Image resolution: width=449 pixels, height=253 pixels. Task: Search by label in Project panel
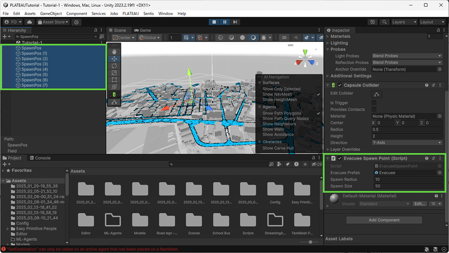[288, 164]
